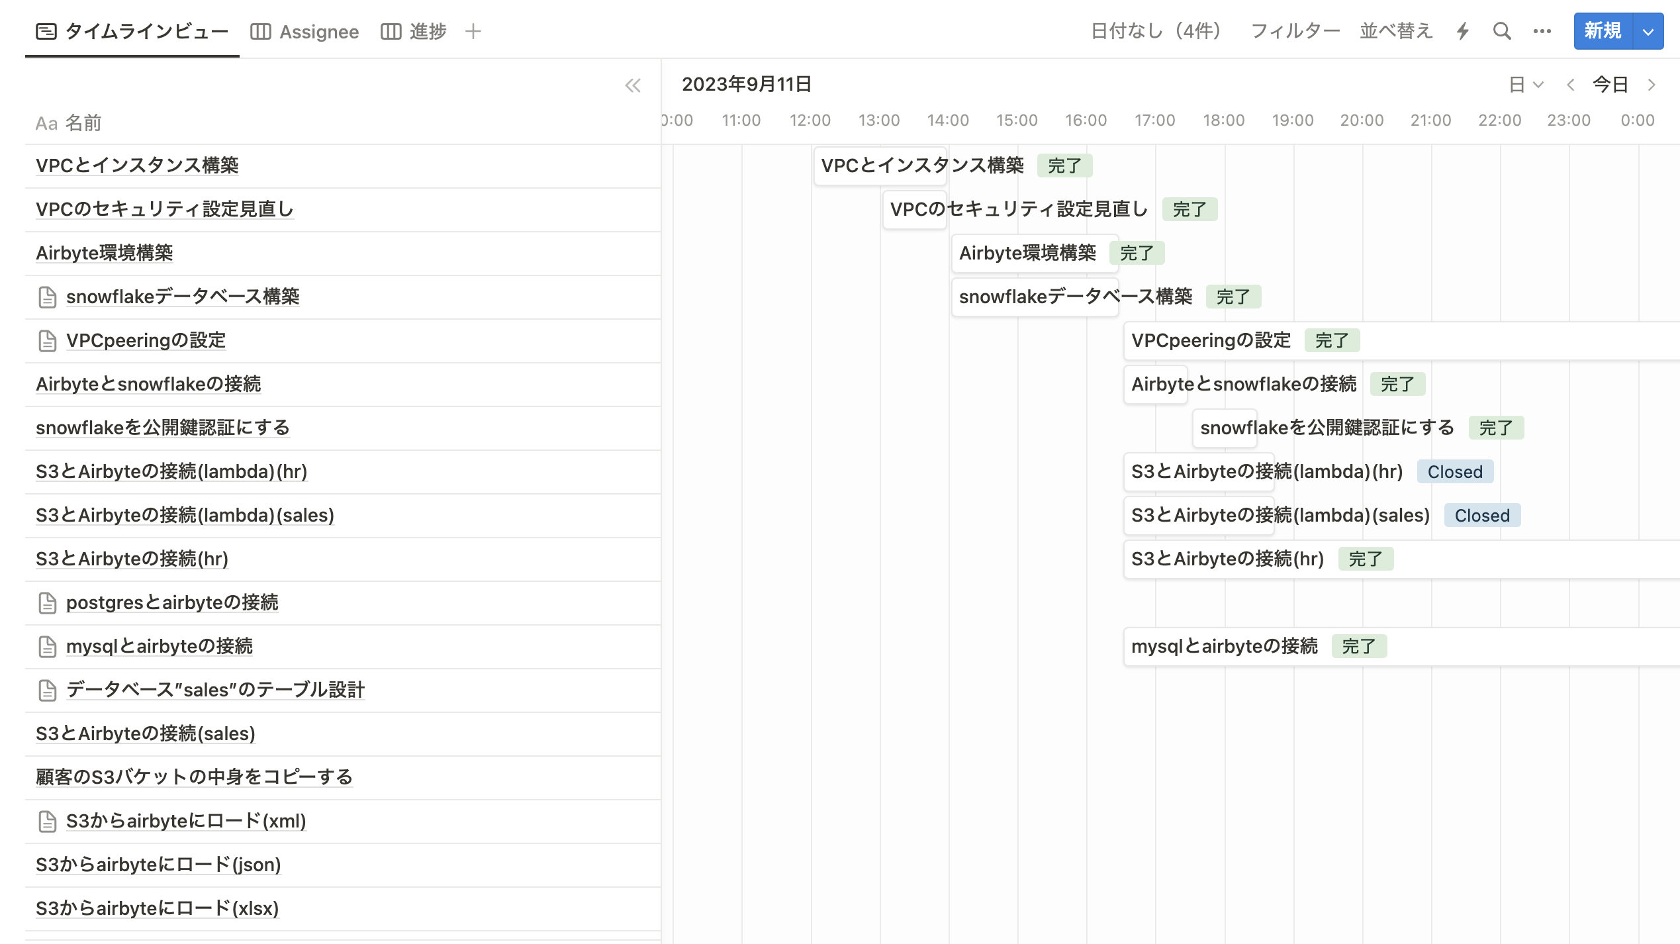Click the plus icon to add a view
Screen dimensions: 1680x944
click(x=473, y=31)
